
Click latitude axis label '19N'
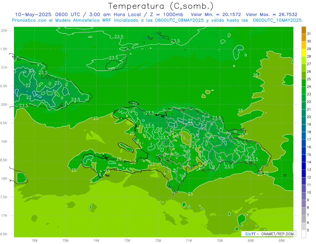tap(4, 142)
